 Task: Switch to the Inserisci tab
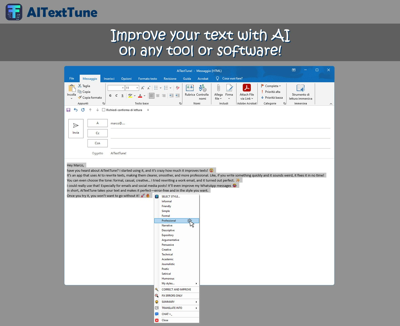[x=109, y=79]
